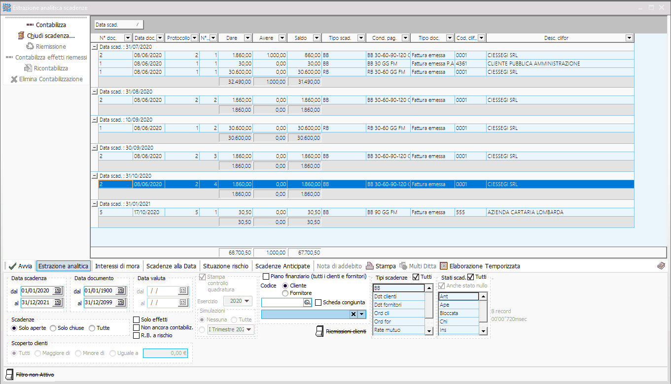
Task: Select Dot clienti in Tipi scadenze list
Action: (398, 296)
